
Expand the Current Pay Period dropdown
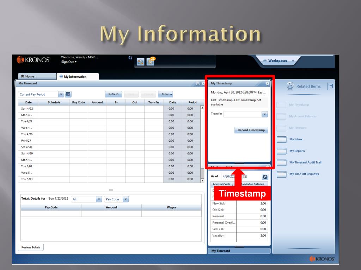coord(61,94)
